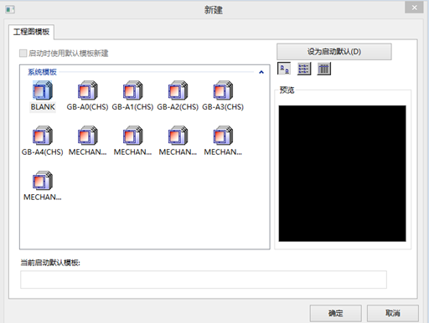Switch to large icons view
Screen dimensions: 429x323
(x=284, y=69)
